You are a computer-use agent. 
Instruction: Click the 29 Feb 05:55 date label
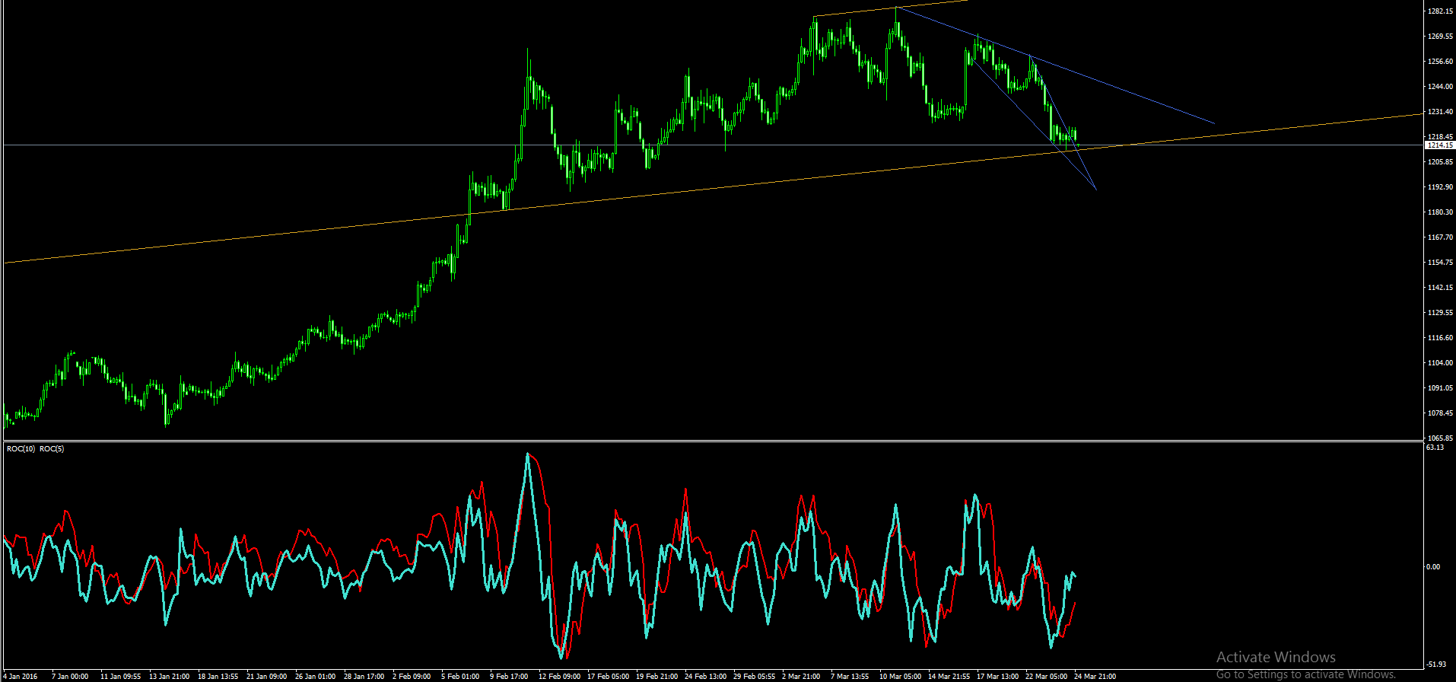[x=754, y=677]
